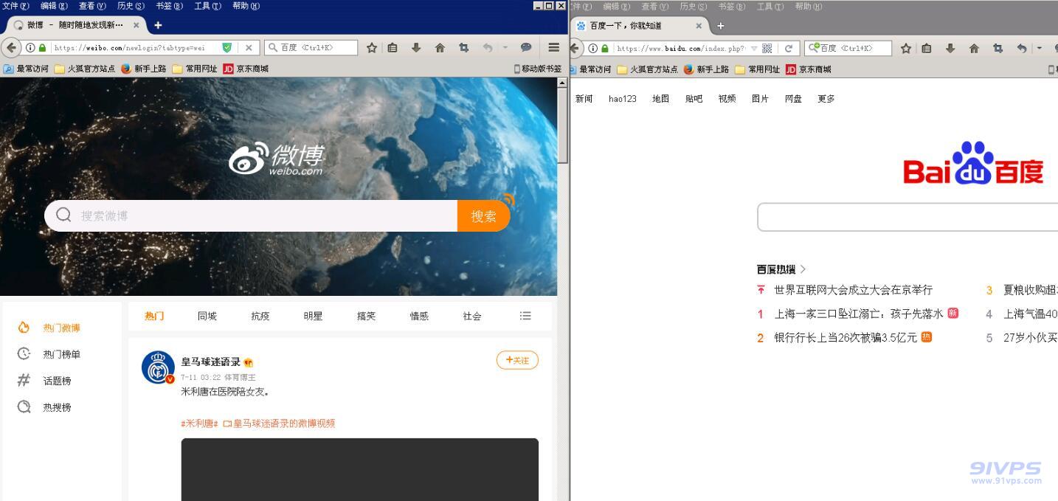The image size is (1058, 501).
Task: Open the 历史 menu in Weibo window
Action: 131,6
